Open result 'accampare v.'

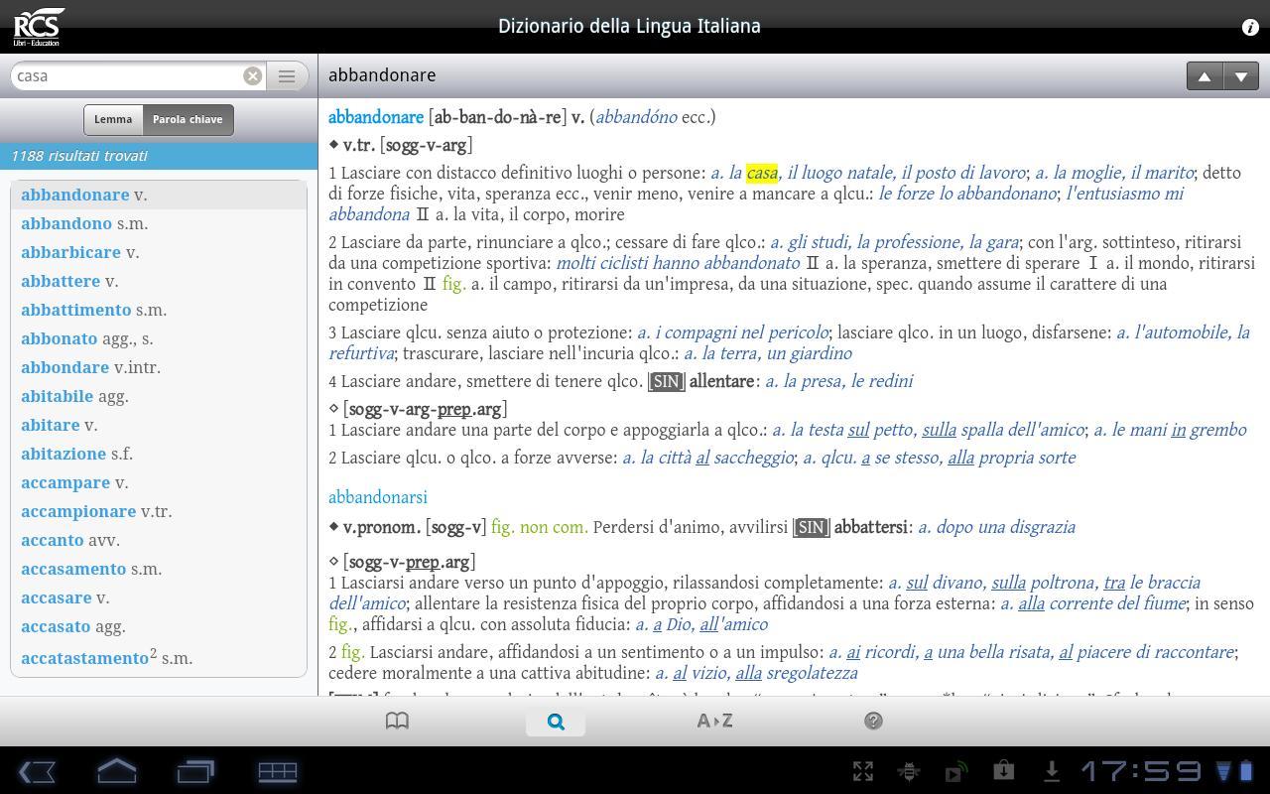pyautogui.click(x=159, y=482)
